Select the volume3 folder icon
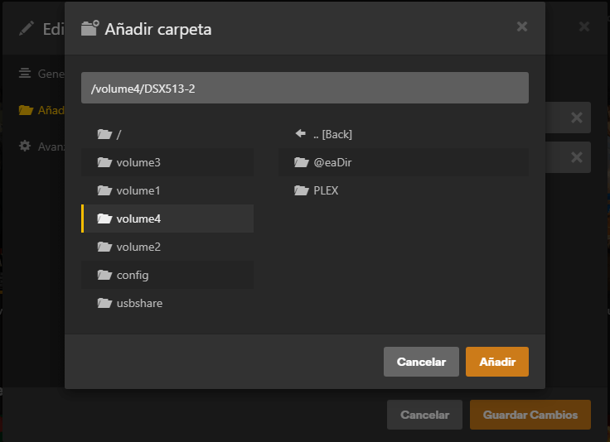The width and height of the screenshot is (610, 442). [x=104, y=162]
